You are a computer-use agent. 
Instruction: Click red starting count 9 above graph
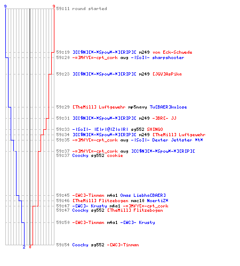pyautogui.click(x=54, y=6)
